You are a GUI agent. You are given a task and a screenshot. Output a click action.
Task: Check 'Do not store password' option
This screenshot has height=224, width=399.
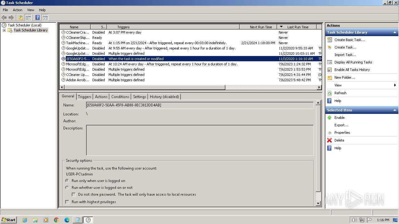[x=74, y=194]
